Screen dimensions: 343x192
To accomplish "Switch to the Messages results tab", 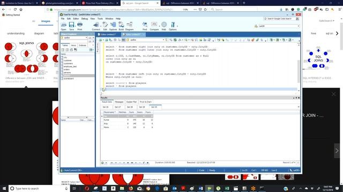I will [x=119, y=102].
